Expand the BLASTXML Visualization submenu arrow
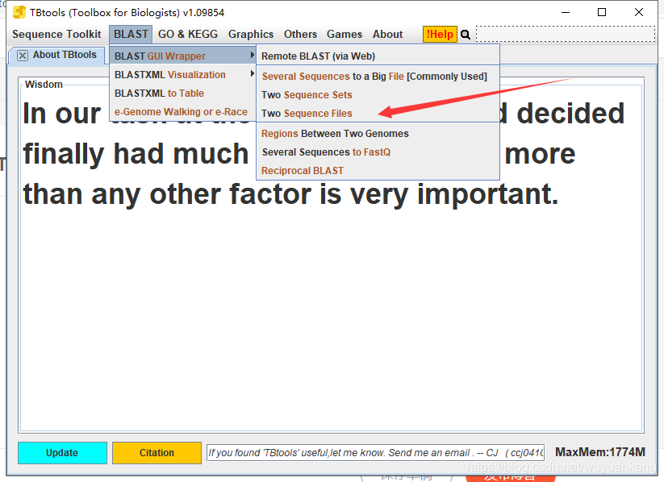 point(252,73)
